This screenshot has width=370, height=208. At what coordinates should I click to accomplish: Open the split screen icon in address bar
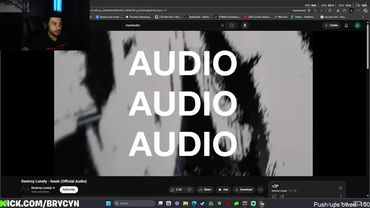[315, 10]
